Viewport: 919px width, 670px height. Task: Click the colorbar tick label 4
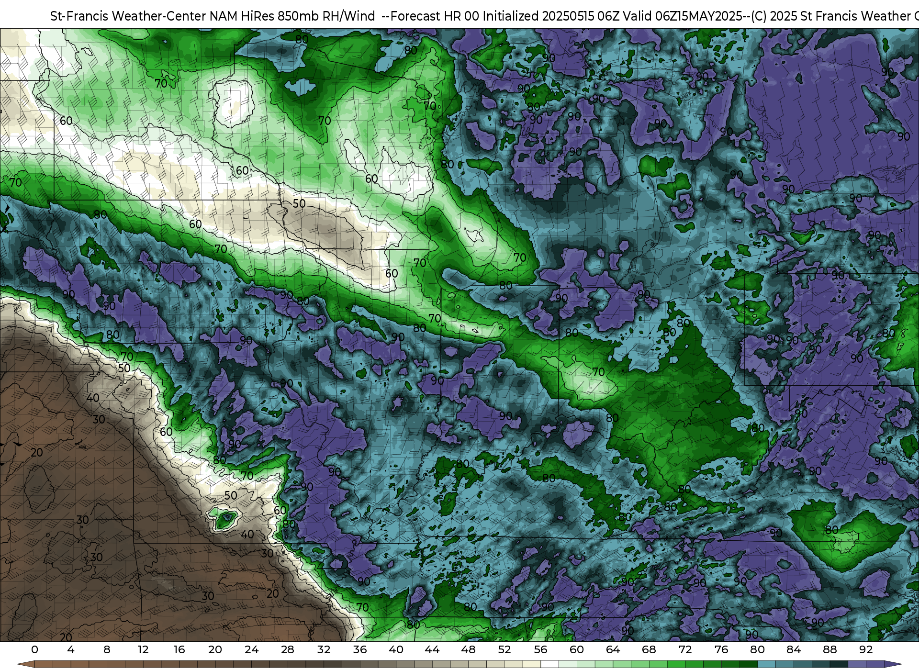71,649
